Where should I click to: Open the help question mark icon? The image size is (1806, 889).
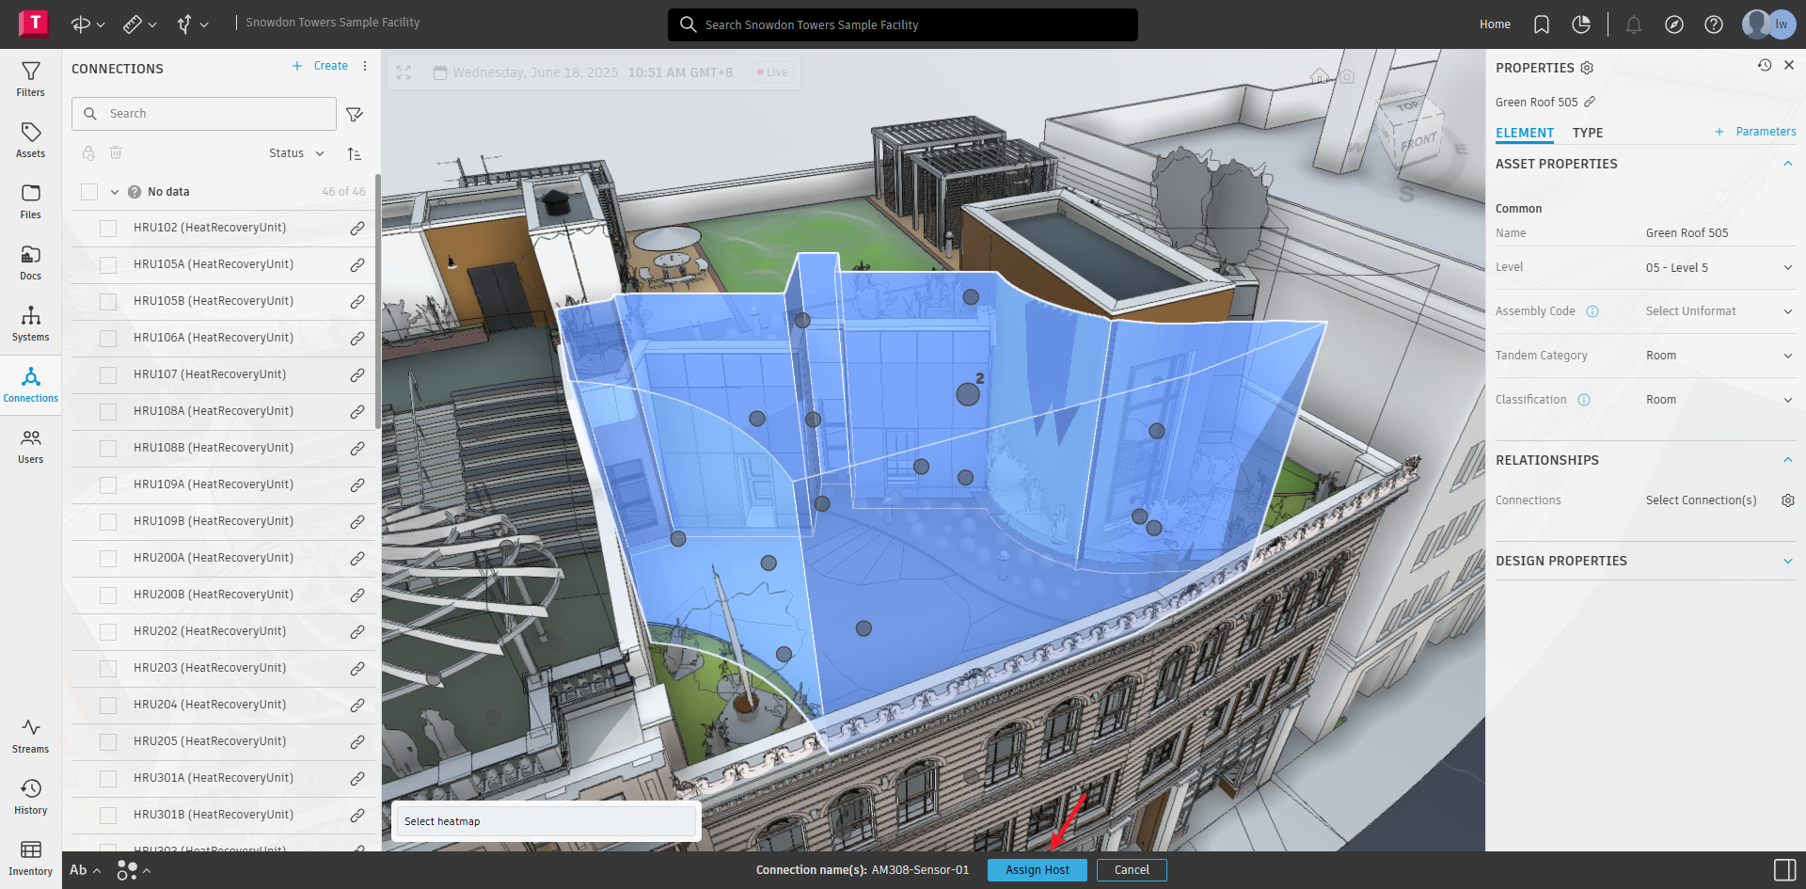[1714, 24]
